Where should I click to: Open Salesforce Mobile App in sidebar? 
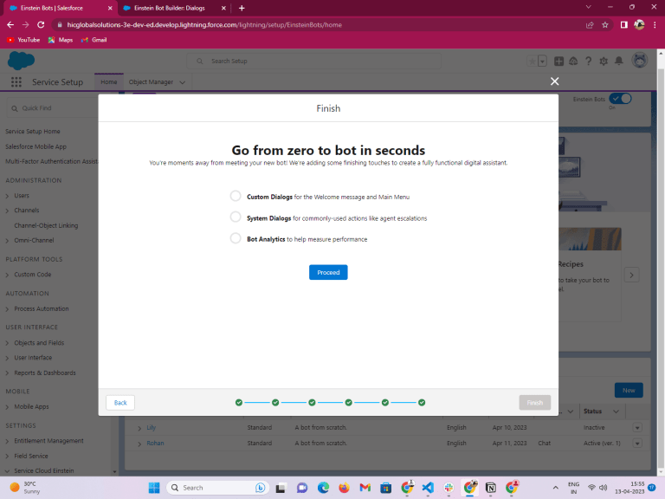[x=36, y=146]
